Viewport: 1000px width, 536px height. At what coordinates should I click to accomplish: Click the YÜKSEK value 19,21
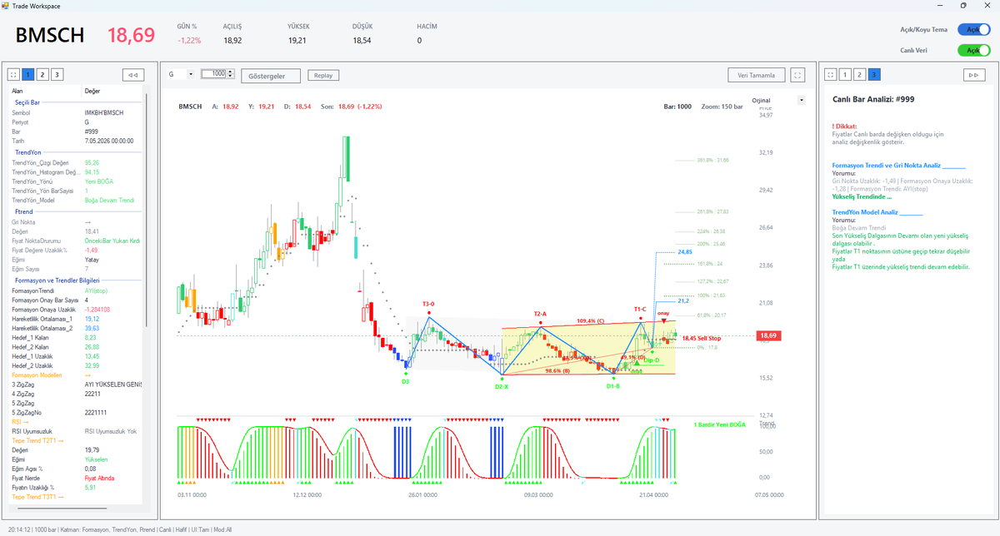297,40
